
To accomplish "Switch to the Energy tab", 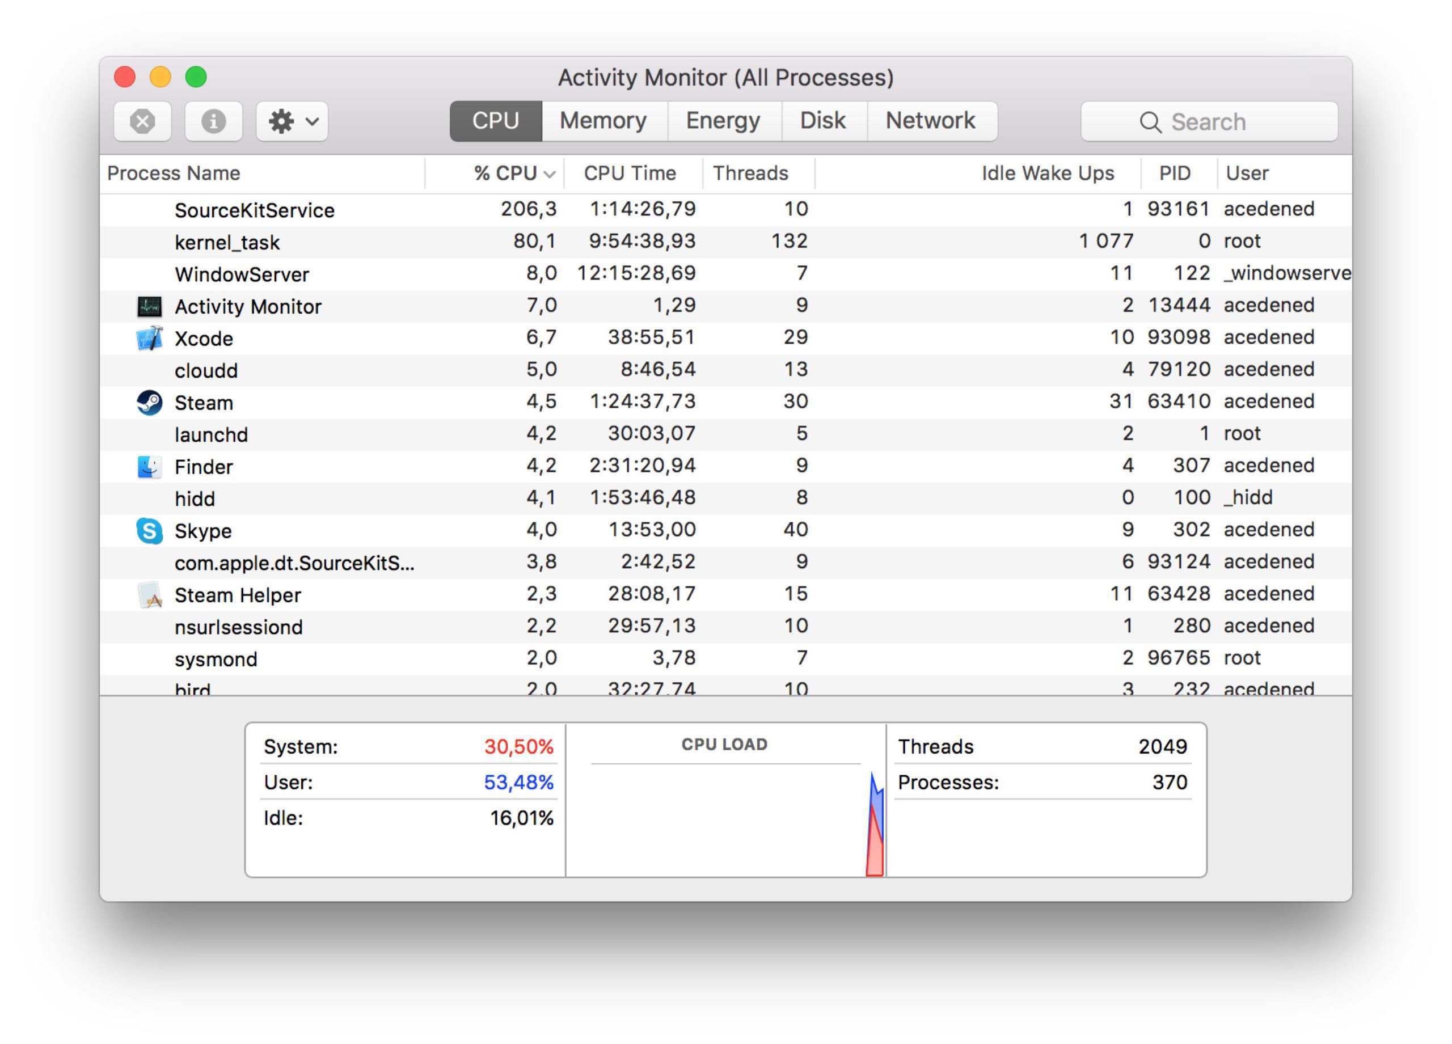I will 723,121.
